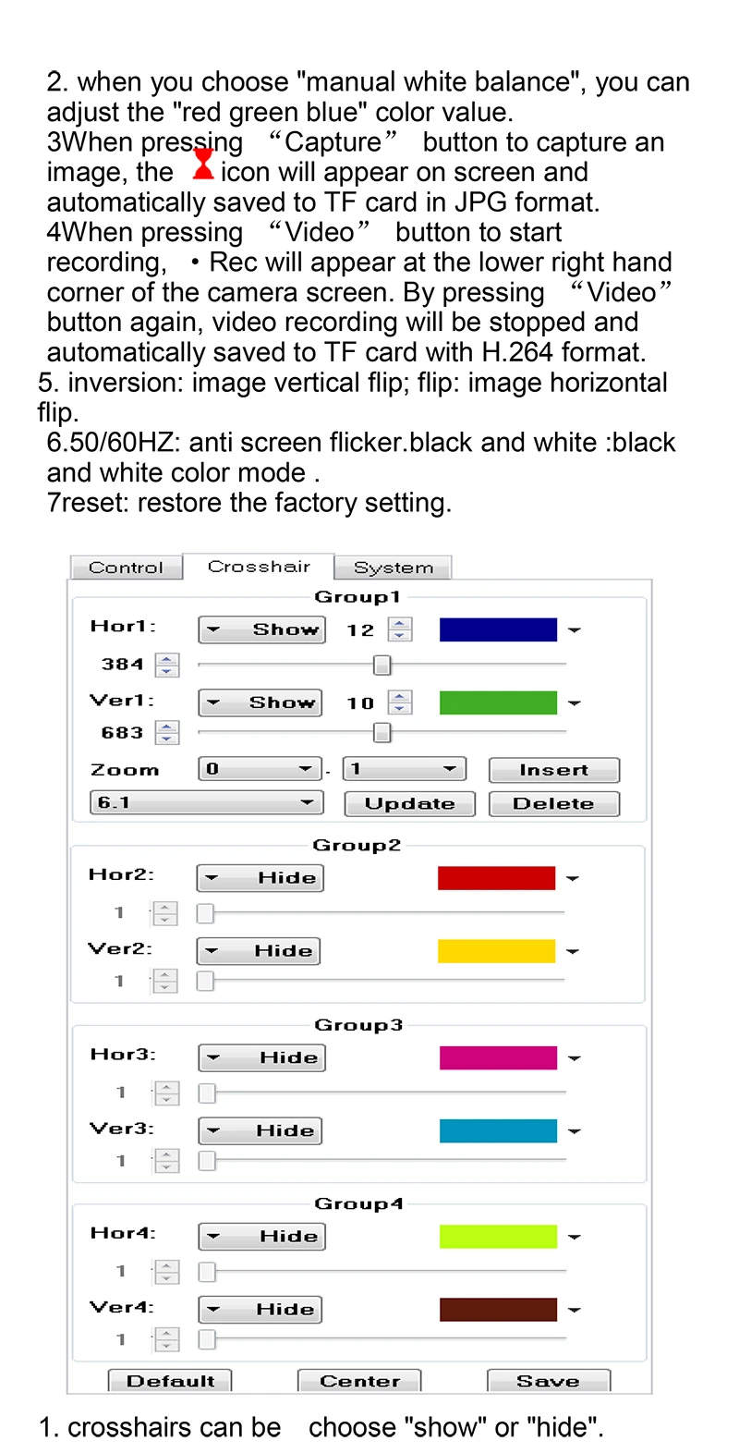
Task: Click the Insert button
Action: (x=553, y=770)
